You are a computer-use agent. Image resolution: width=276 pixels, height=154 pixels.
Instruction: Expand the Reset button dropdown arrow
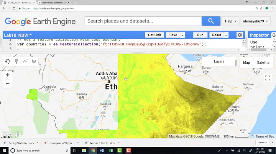point(226,35)
